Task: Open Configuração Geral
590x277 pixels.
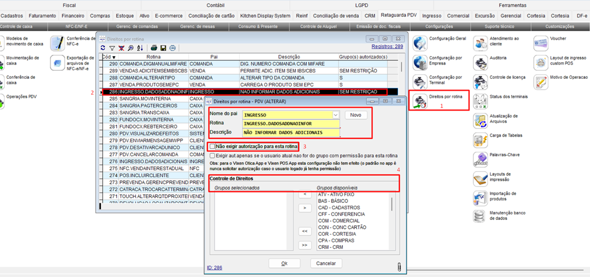Action: click(420, 43)
